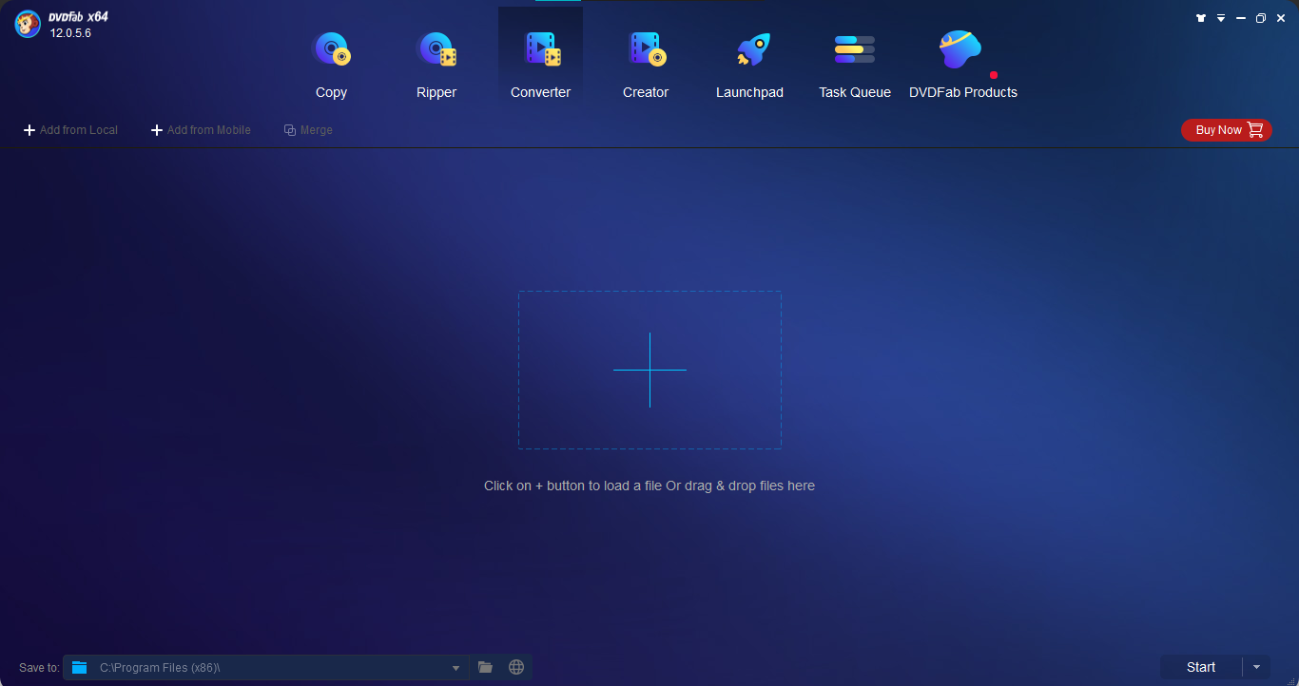
Task: Click the blue folder icon in Save to
Action: point(80,668)
